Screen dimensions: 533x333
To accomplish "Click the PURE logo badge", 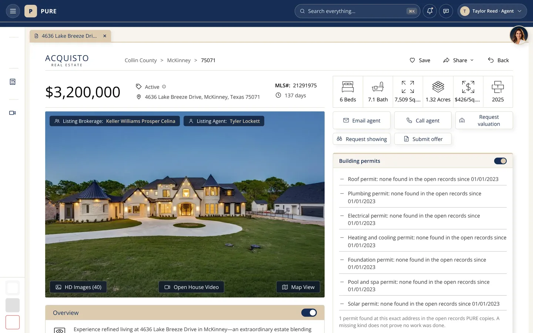I will (x=31, y=11).
